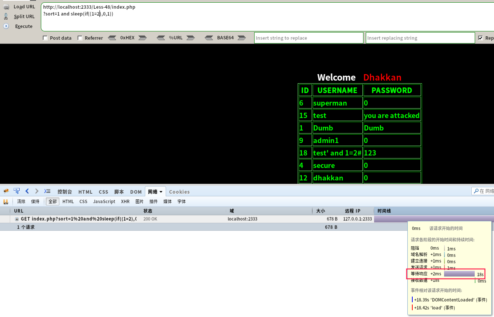Click the search magnifier in Firebug search box
Image resolution: width=494 pixels, height=317 pixels.
point(476,191)
